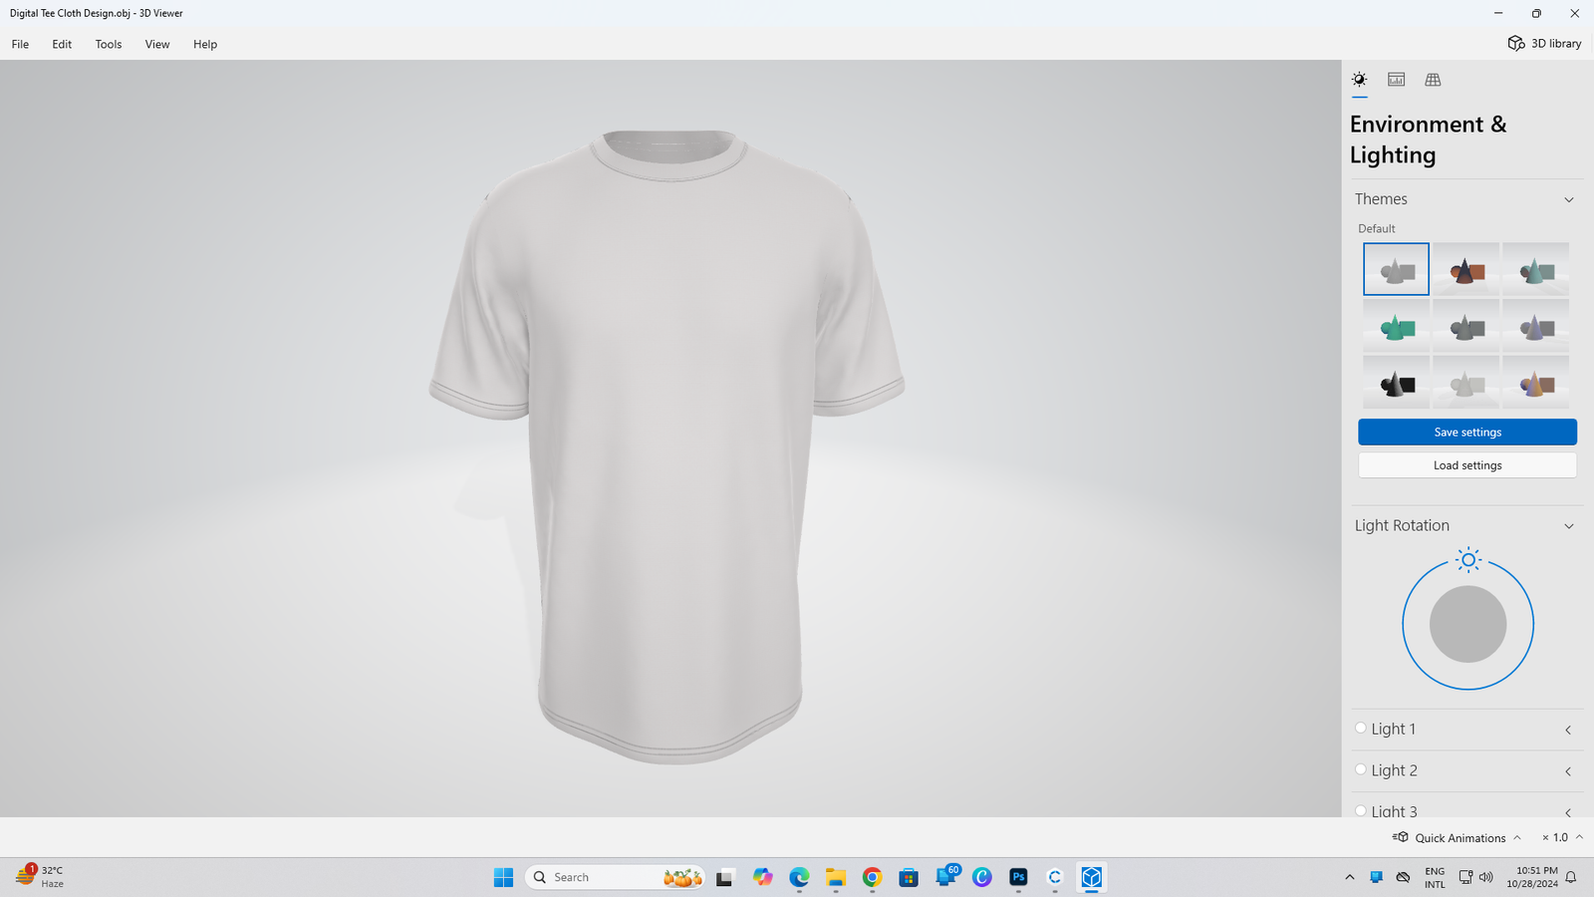Launch Copilot from the taskbar
The height and width of the screenshot is (897, 1594).
[x=762, y=877]
